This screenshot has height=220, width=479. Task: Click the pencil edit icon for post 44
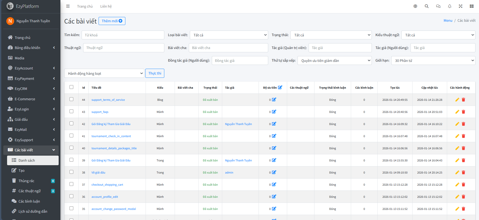tap(457, 100)
